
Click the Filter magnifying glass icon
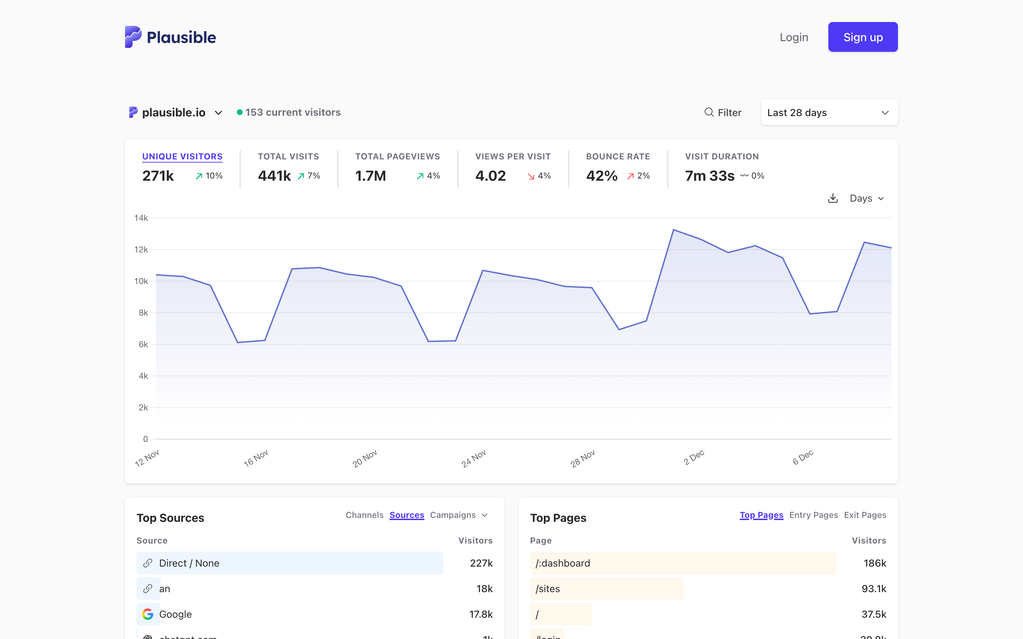click(x=709, y=113)
